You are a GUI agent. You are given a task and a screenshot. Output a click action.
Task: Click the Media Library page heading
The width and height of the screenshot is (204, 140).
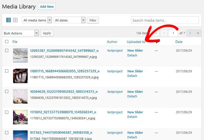(19, 7)
